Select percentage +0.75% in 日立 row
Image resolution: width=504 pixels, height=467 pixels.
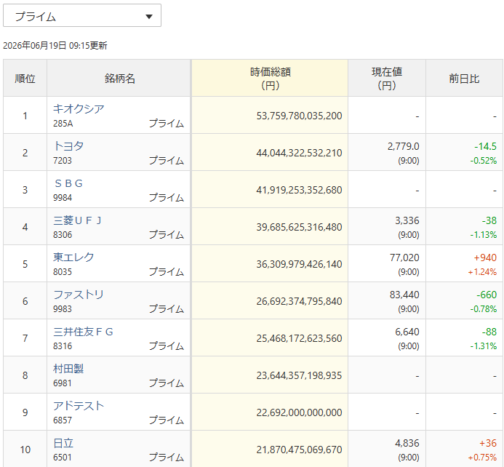click(482, 458)
